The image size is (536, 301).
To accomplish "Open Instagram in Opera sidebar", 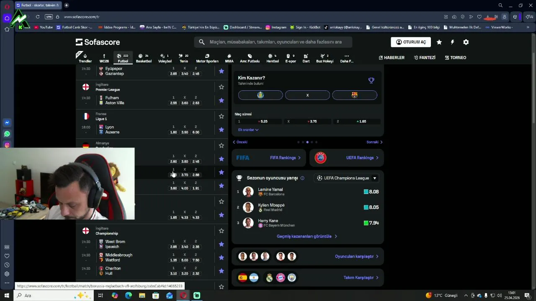I will pyautogui.click(x=7, y=145).
